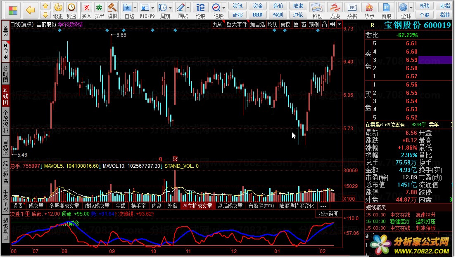Select the 换手率 indicator tab
The image size is (456, 258).
pyautogui.click(x=139, y=206)
